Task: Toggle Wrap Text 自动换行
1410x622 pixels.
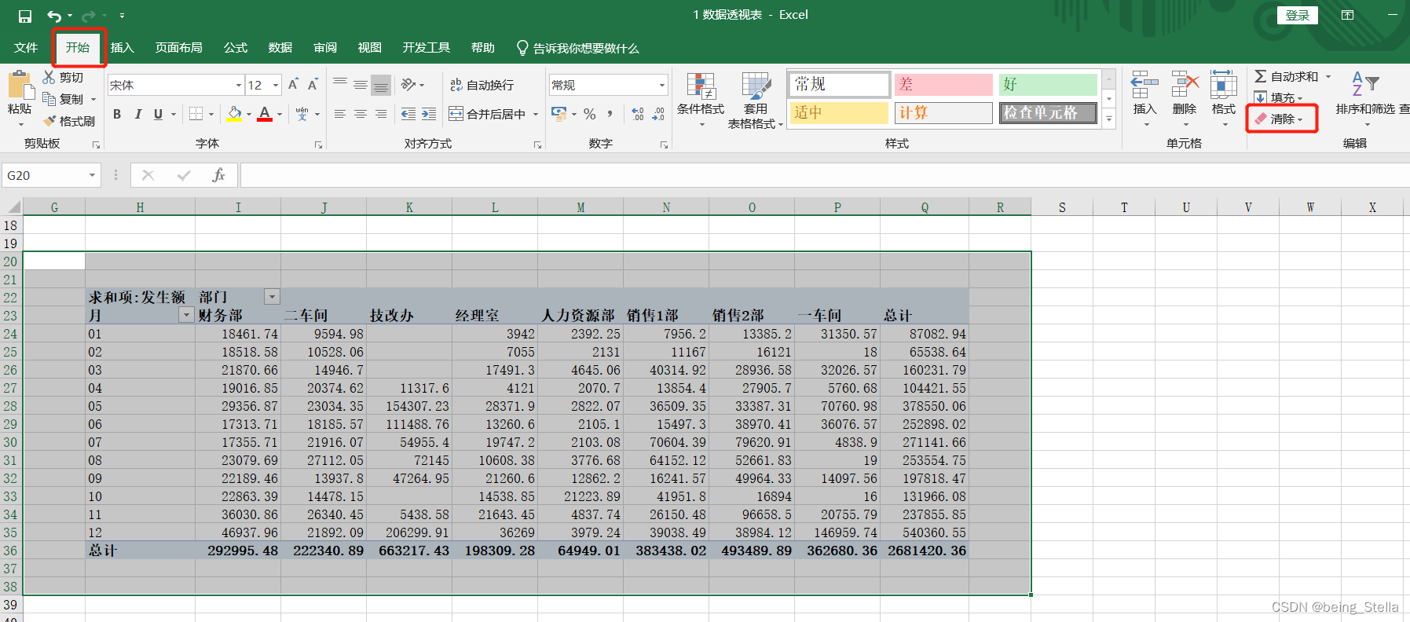Action: 482,85
